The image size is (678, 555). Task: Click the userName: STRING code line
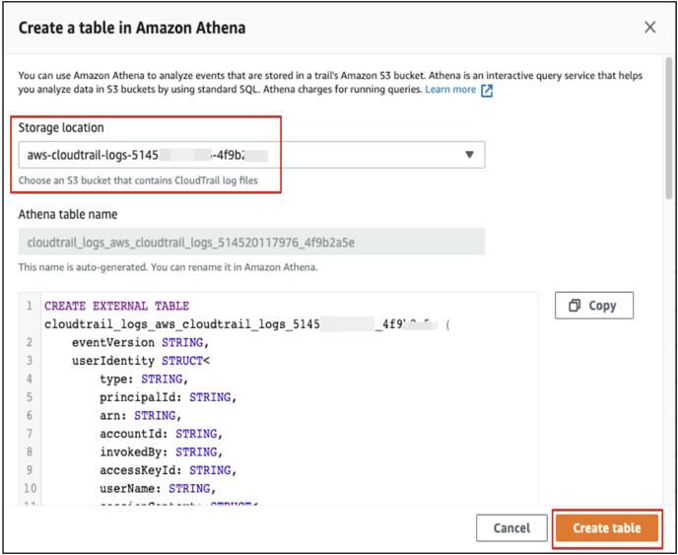[155, 488]
